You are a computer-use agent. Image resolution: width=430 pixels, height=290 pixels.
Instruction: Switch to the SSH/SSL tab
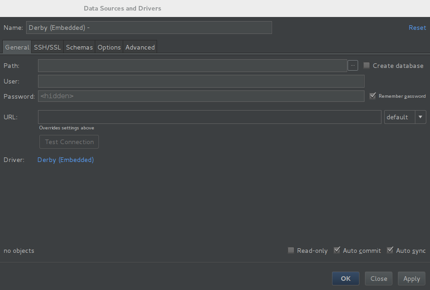[x=47, y=47]
